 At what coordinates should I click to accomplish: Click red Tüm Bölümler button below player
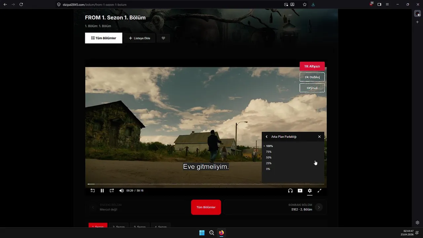(x=206, y=207)
